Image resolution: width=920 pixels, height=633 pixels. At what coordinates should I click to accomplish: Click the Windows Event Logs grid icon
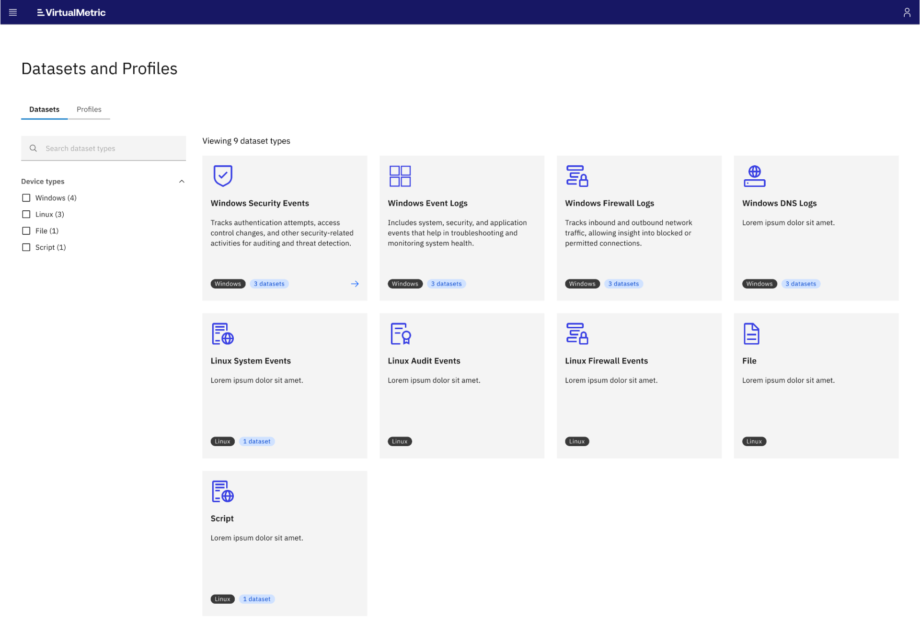pyautogui.click(x=400, y=175)
